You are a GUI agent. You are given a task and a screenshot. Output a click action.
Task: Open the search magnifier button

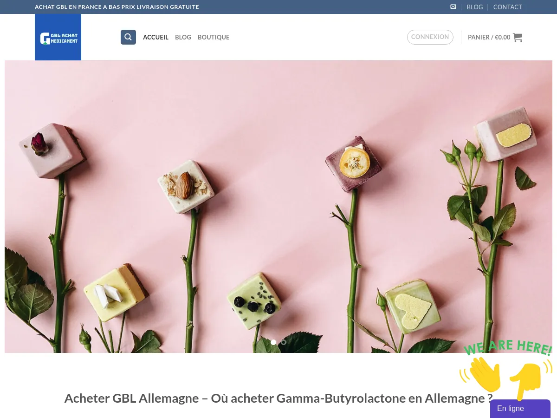128,37
